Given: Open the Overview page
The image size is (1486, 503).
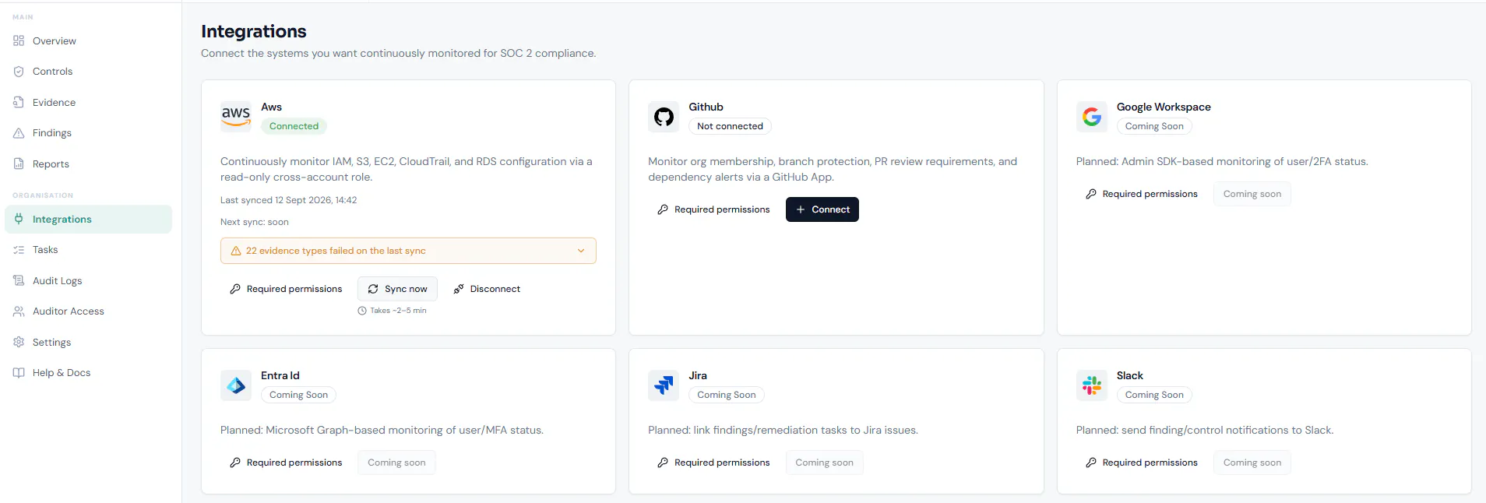Looking at the screenshot, I should pos(89,40).
